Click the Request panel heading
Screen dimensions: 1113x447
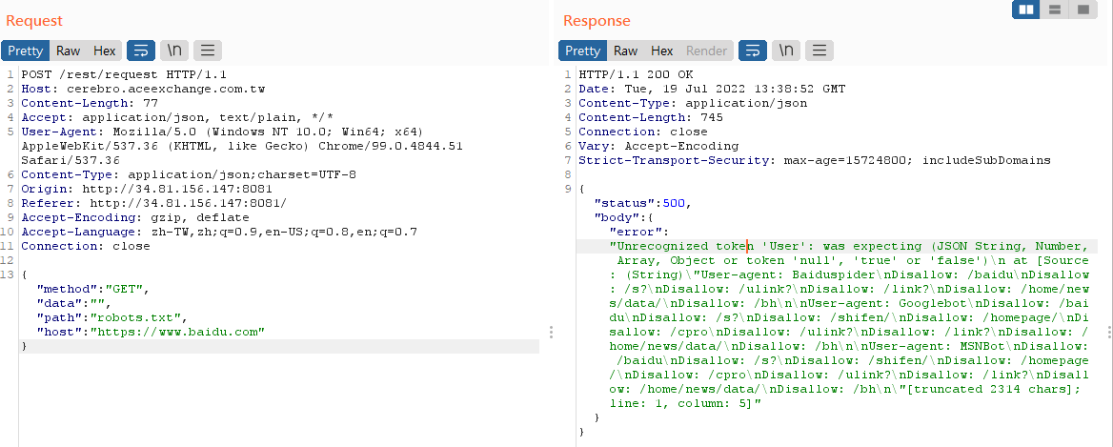click(x=34, y=21)
